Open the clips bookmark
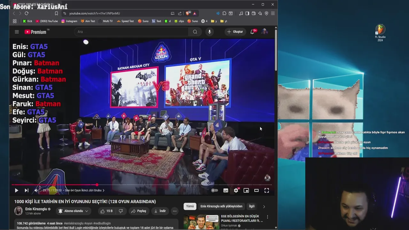This screenshot has width=409, height=230. pyautogui.click(x=179, y=21)
